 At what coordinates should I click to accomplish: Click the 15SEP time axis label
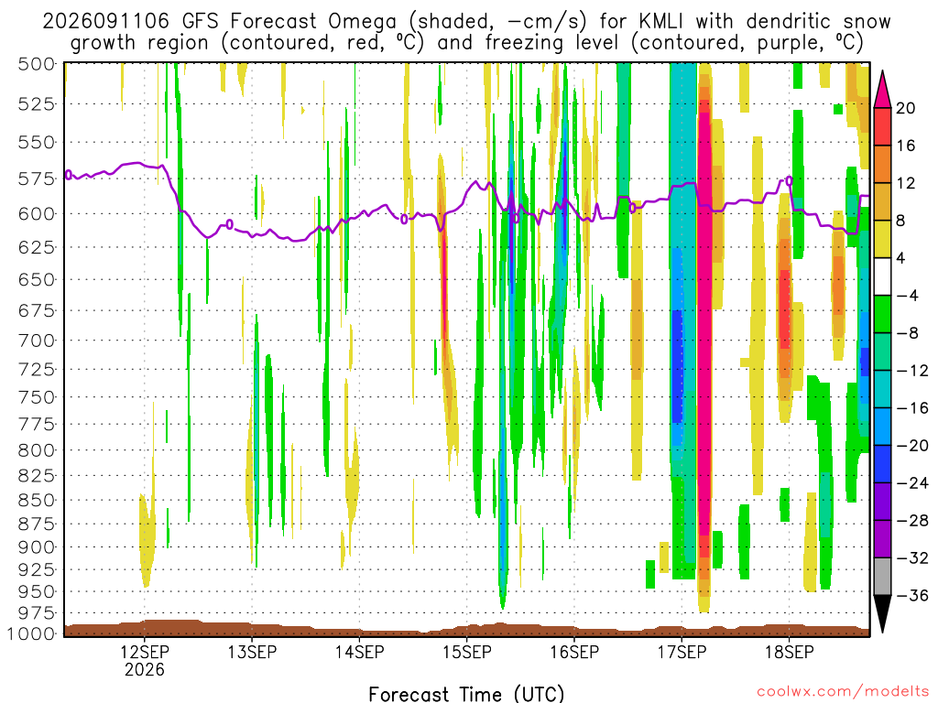466,652
